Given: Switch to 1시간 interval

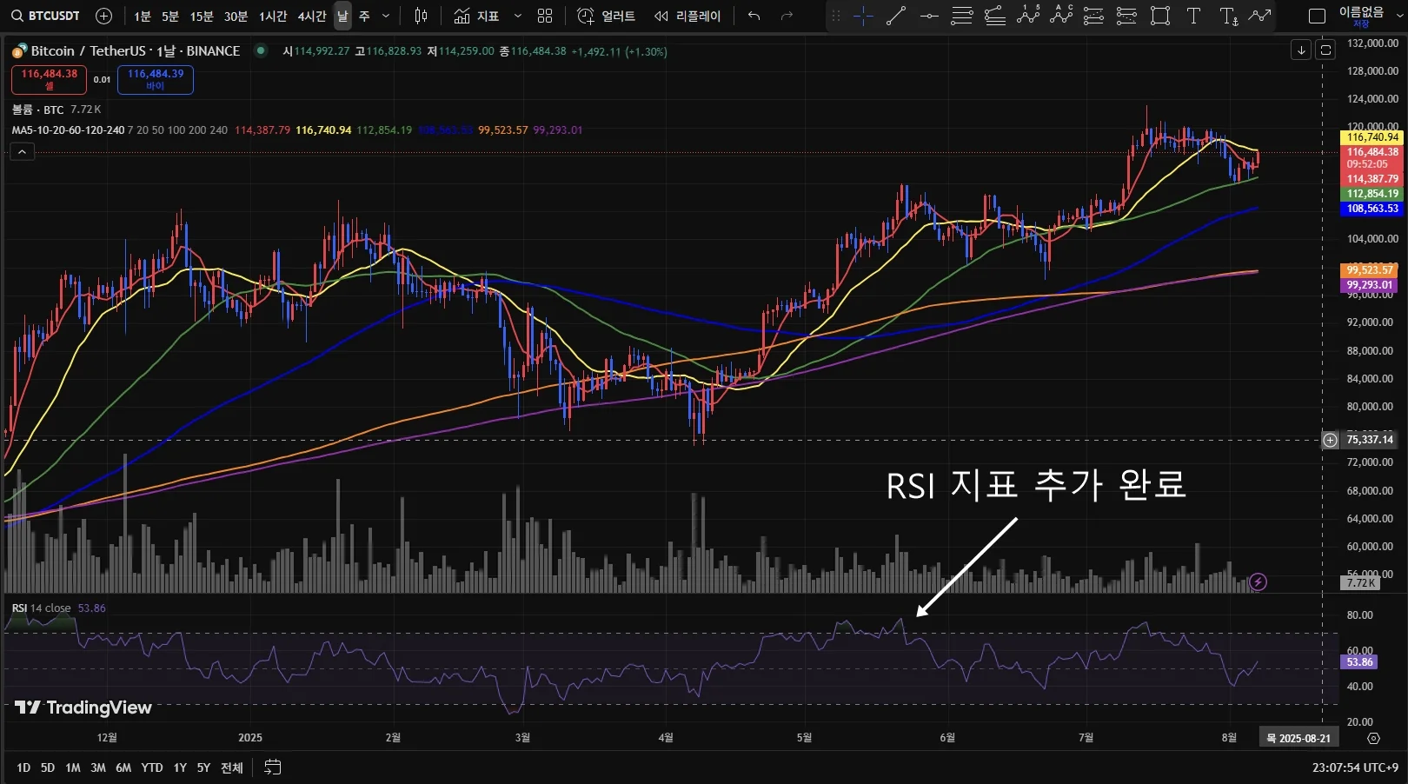Looking at the screenshot, I should pyautogui.click(x=273, y=17).
